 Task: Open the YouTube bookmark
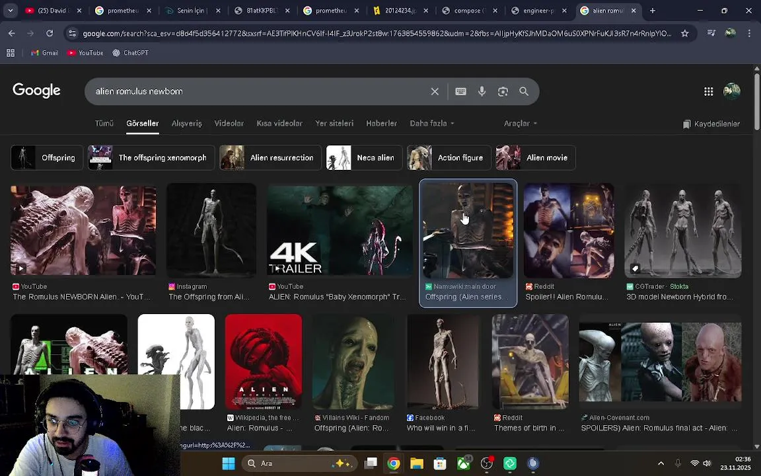click(x=85, y=52)
